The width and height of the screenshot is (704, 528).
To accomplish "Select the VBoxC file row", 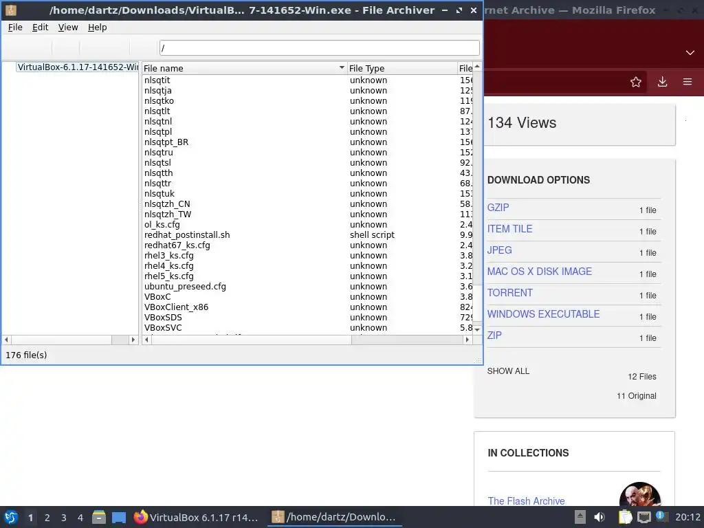I will [307, 297].
